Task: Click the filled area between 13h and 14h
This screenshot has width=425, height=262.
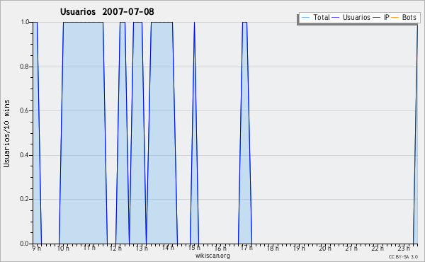Action: tap(161, 132)
